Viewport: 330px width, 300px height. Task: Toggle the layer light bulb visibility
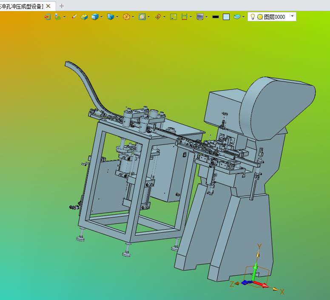pyautogui.click(x=253, y=17)
